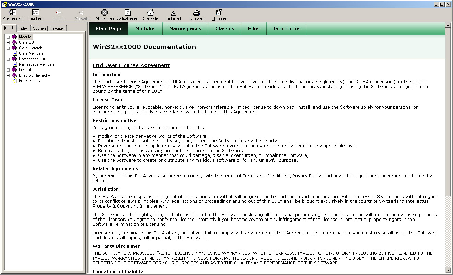This screenshot has width=453, height=275.
Task: Open the Favoriten tab
Action: tap(57, 28)
